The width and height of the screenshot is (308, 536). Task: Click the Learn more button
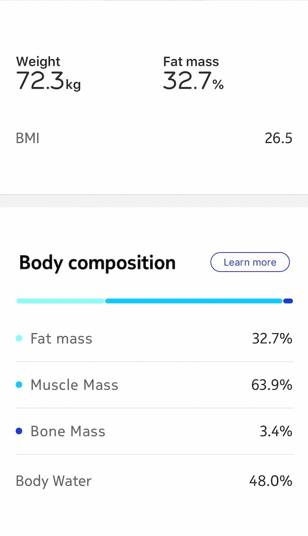click(250, 262)
